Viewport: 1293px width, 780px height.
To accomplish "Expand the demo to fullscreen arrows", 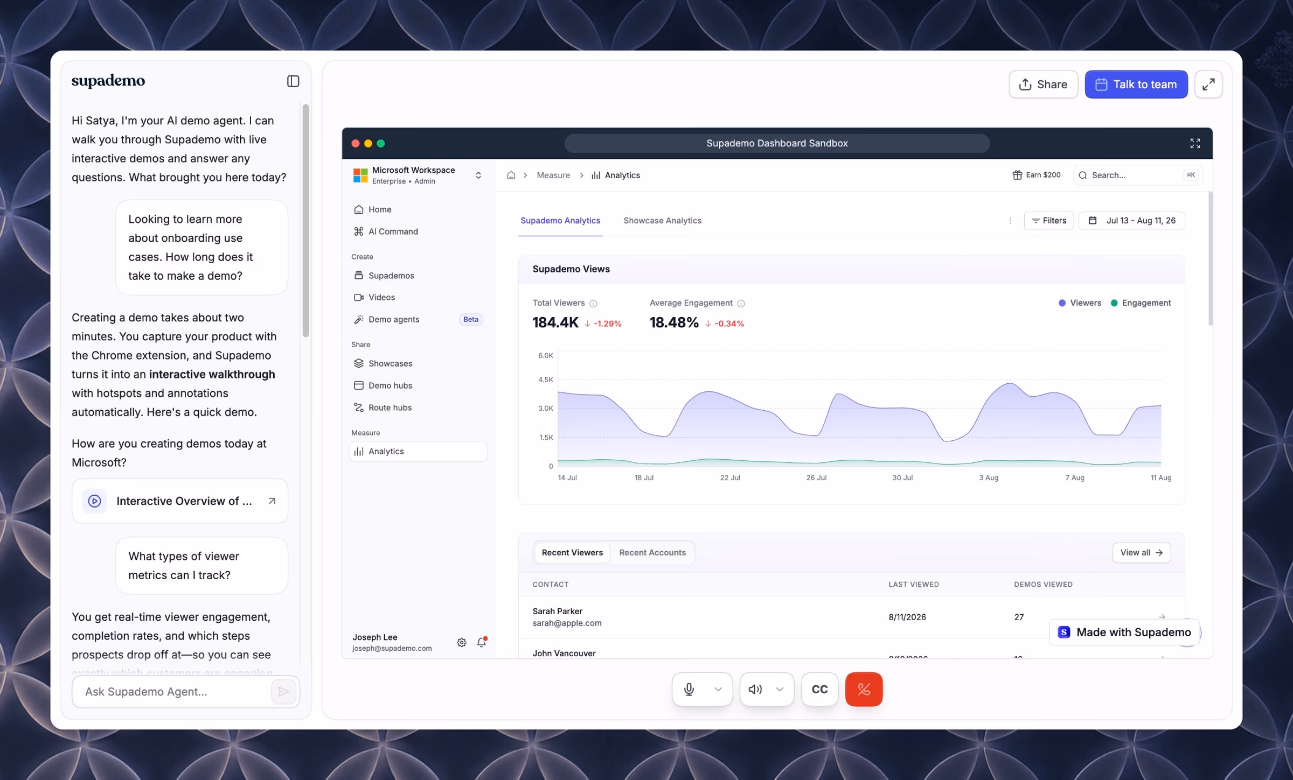I will (x=1208, y=85).
